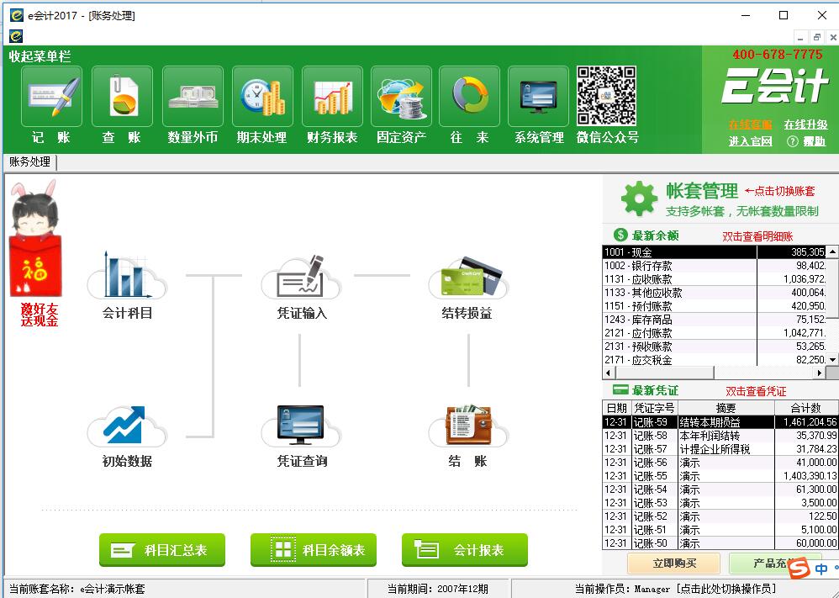Open the 记账 bookkeeping icon
Screen dimensions: 839x598
click(51, 97)
